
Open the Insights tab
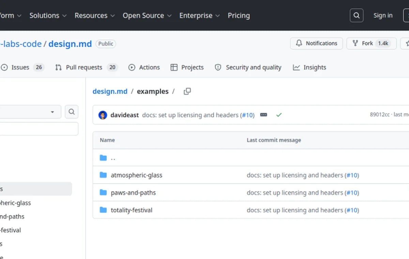[x=309, y=67]
